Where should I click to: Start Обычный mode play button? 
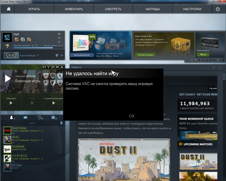coord(11,103)
